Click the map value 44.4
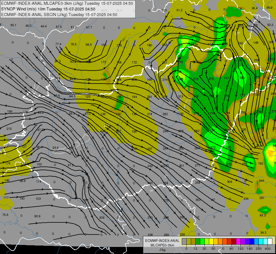This screenshot has height=254, width=276. [x=44, y=26]
